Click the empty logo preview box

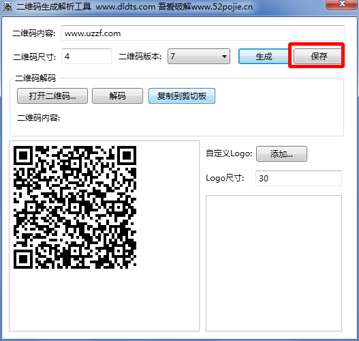coord(274,263)
